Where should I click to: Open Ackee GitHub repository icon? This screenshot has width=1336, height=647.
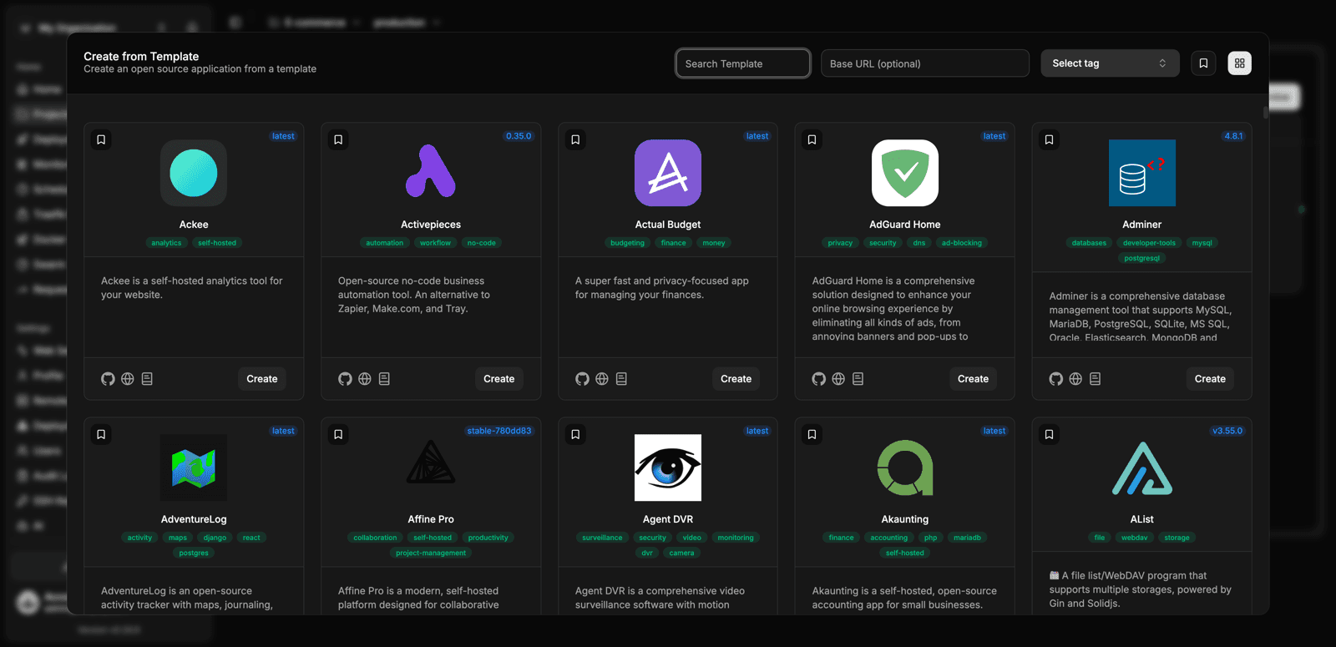point(108,379)
